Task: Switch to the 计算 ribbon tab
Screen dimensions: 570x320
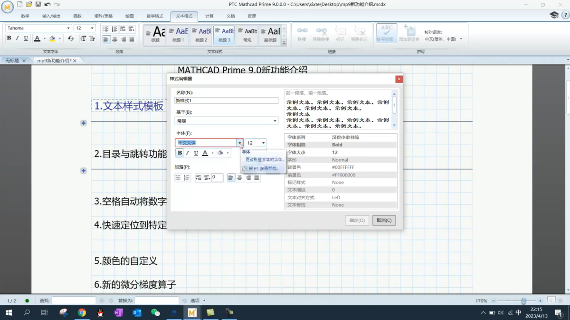Action: coord(209,16)
